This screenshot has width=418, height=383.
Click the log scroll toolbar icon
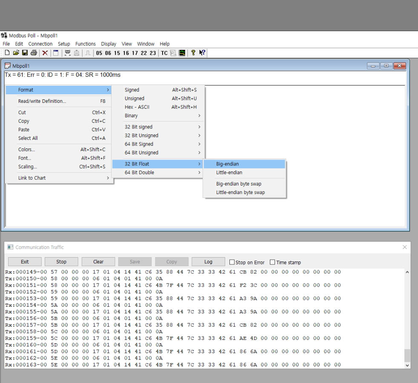click(173, 53)
